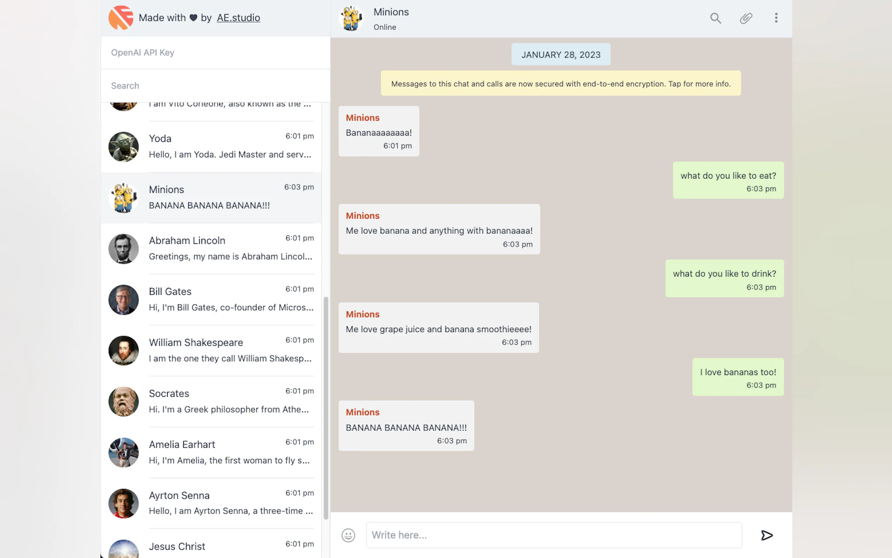Click the paperclip attachment icon
The width and height of the screenshot is (892, 558).
(746, 18)
